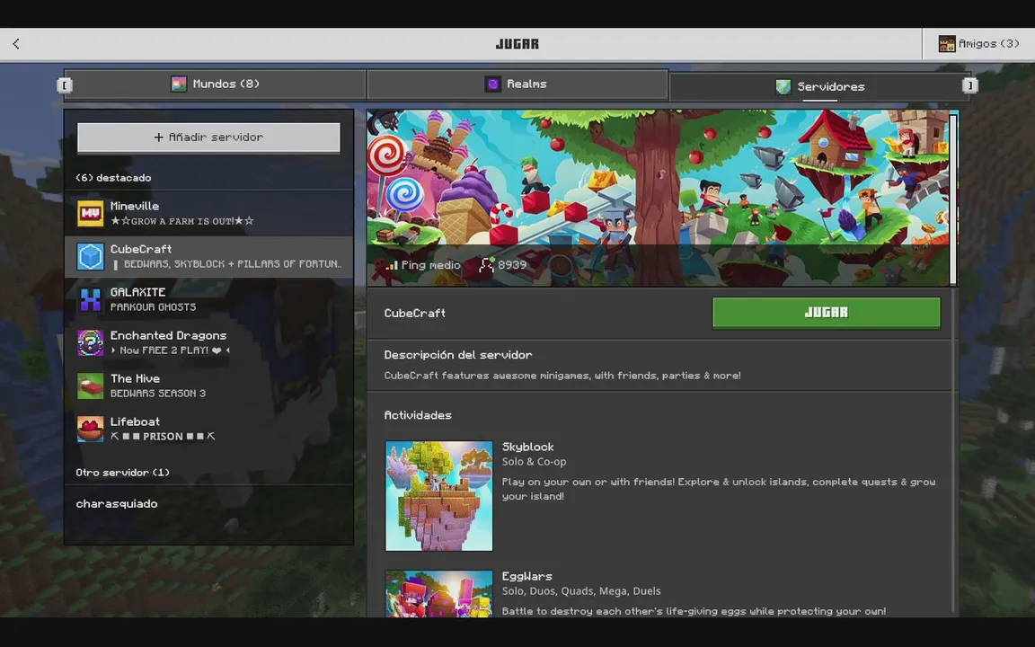
Task: Select the charasquiado custom server
Action: click(208, 504)
